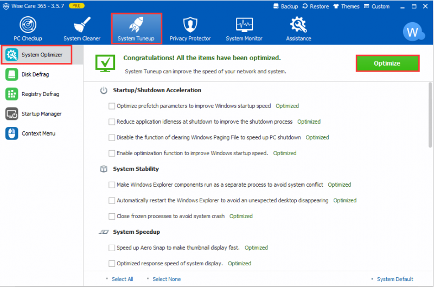Click the Themes label text
The width and height of the screenshot is (434, 287).
click(x=350, y=6)
